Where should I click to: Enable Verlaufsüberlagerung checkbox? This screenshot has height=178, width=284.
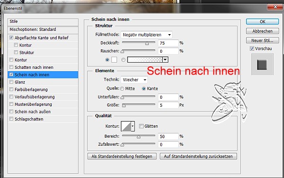coord(11,97)
